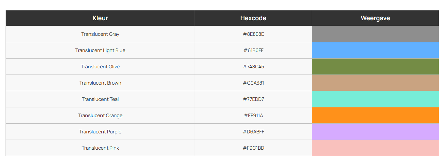This screenshot has width=446, height=164.
Task: Click hex code #FF911A
Action: click(x=253, y=116)
